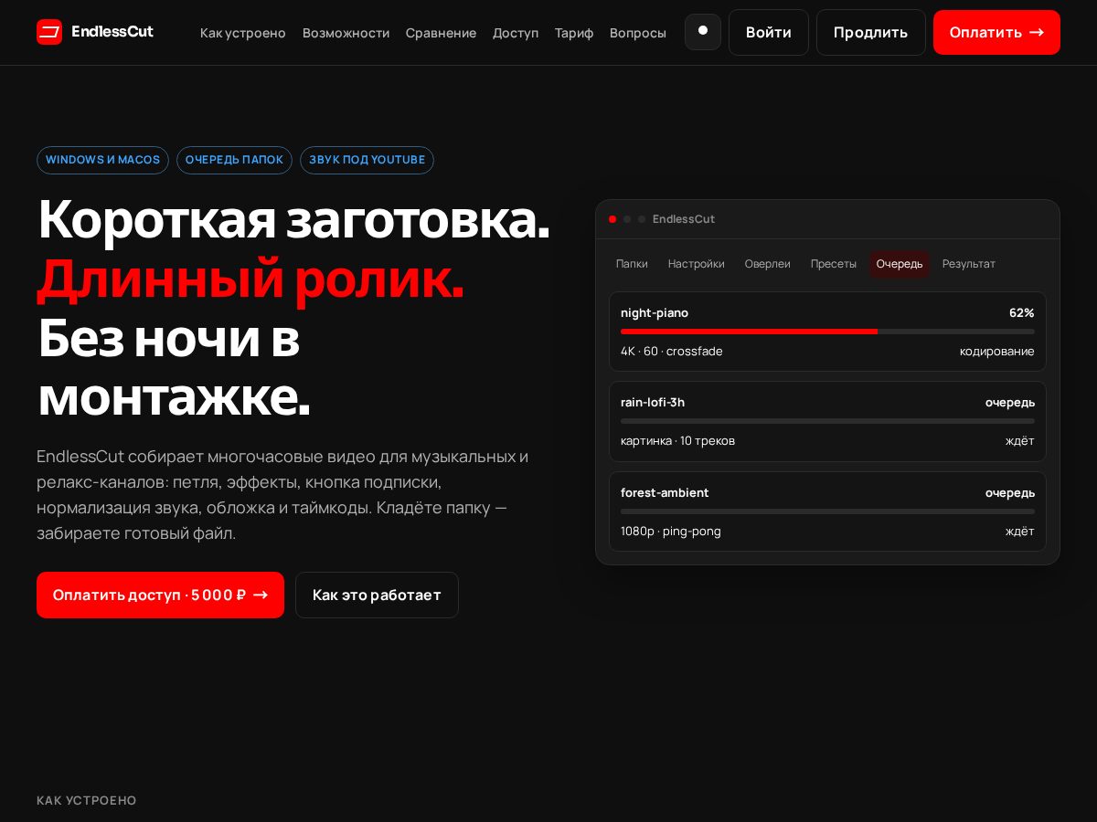Click '4K · 60 · crossfade' details text

672,351
